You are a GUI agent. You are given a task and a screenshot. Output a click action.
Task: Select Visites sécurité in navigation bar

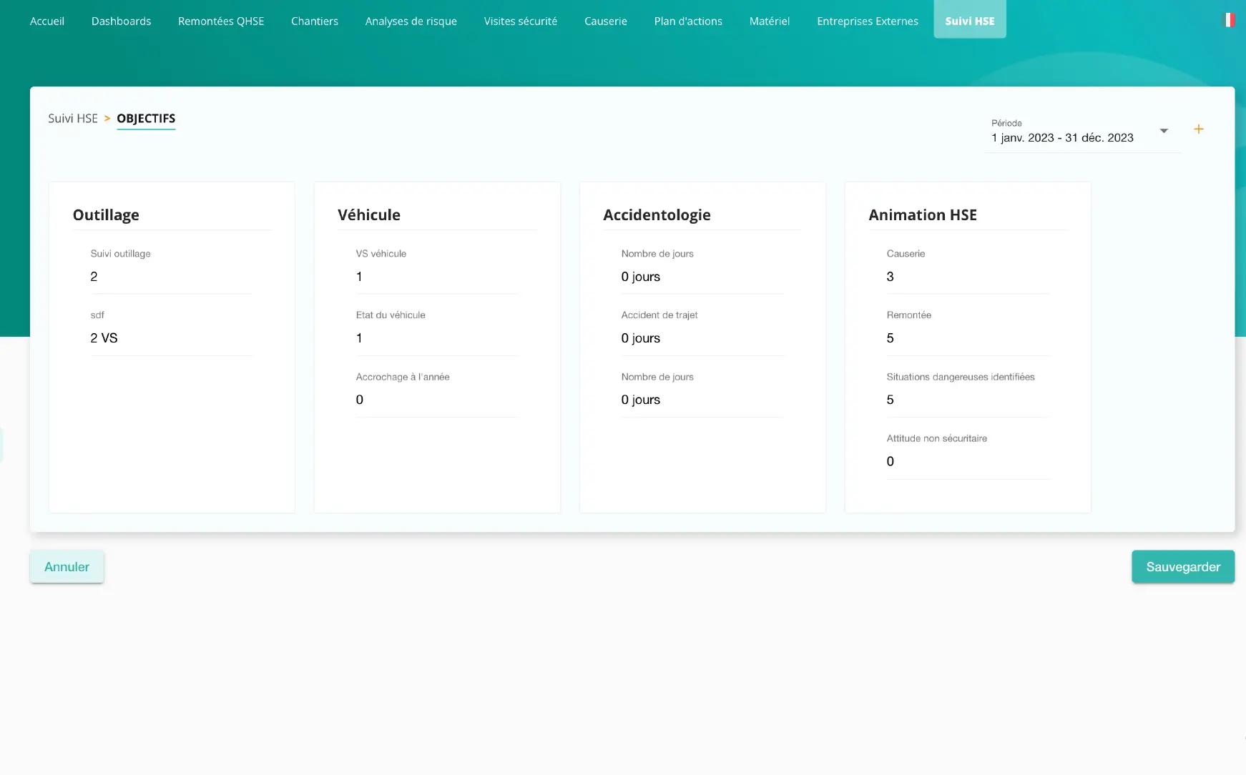pos(520,21)
